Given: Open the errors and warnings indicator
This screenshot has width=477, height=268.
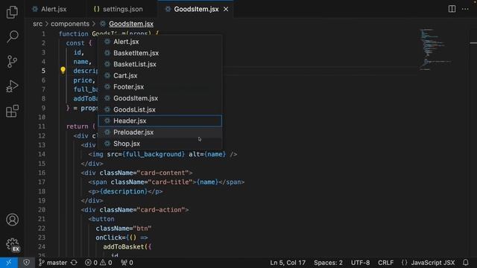Looking at the screenshot, I should point(98,263).
